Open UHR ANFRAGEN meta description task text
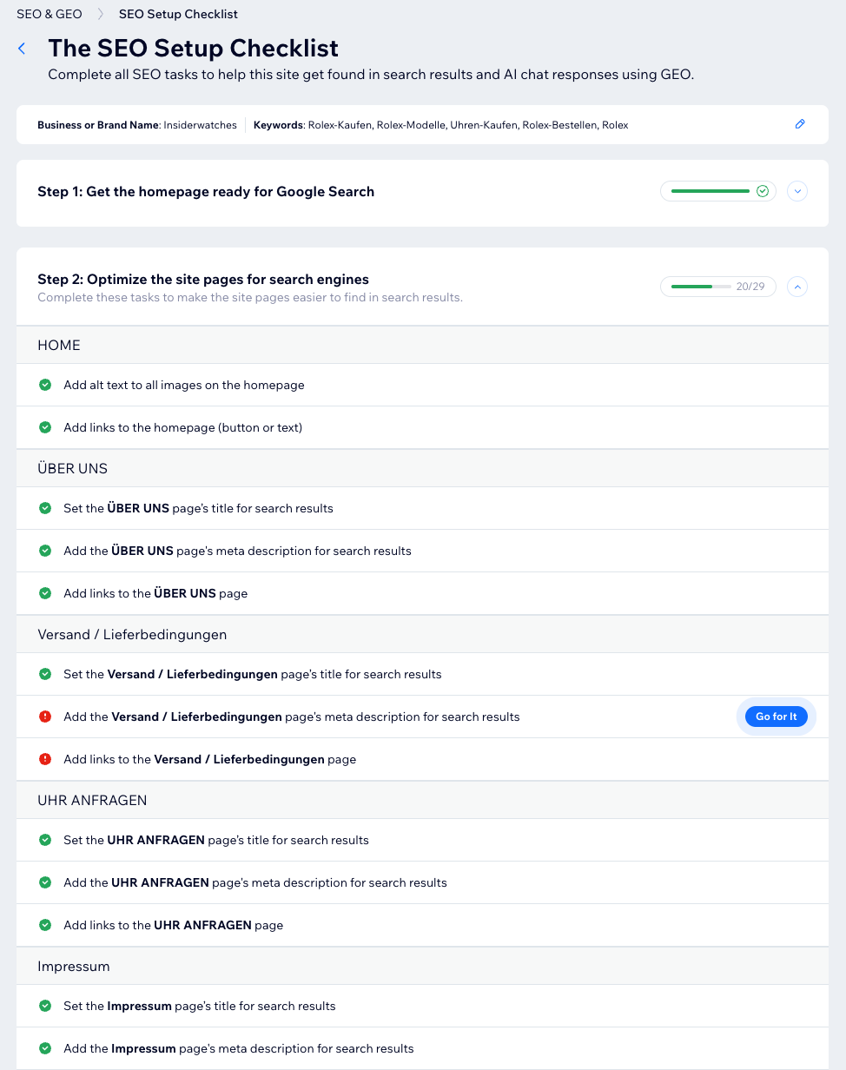846x1070 pixels. point(255,882)
